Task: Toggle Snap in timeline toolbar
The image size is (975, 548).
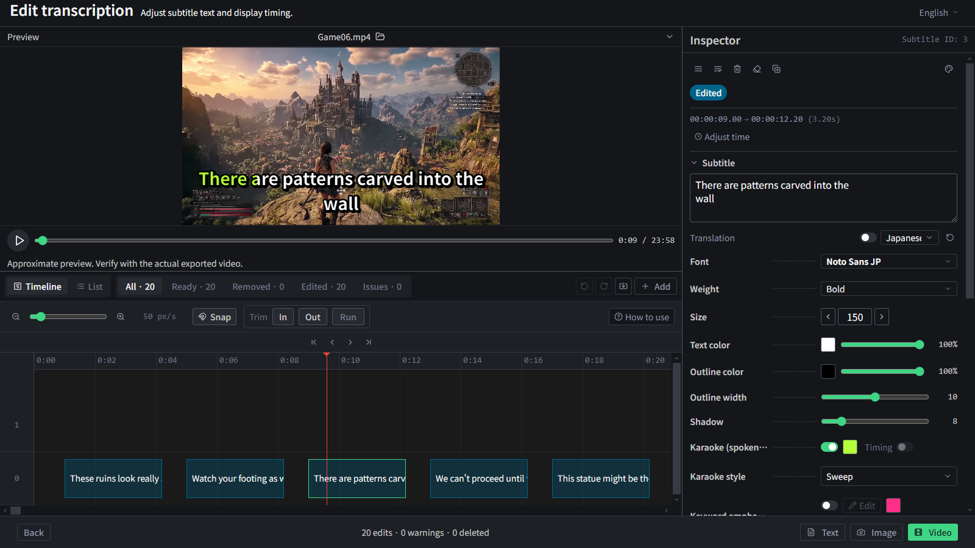Action: (x=214, y=317)
